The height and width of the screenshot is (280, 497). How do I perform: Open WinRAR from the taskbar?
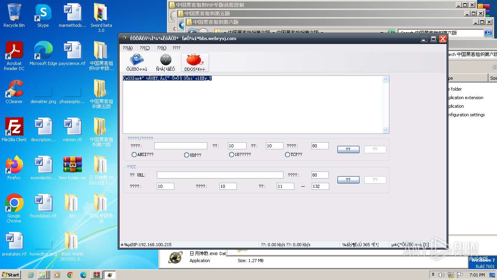[96, 275]
